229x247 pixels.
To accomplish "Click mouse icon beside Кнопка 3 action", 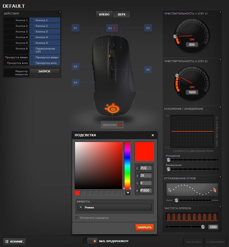I will tap(32, 31).
